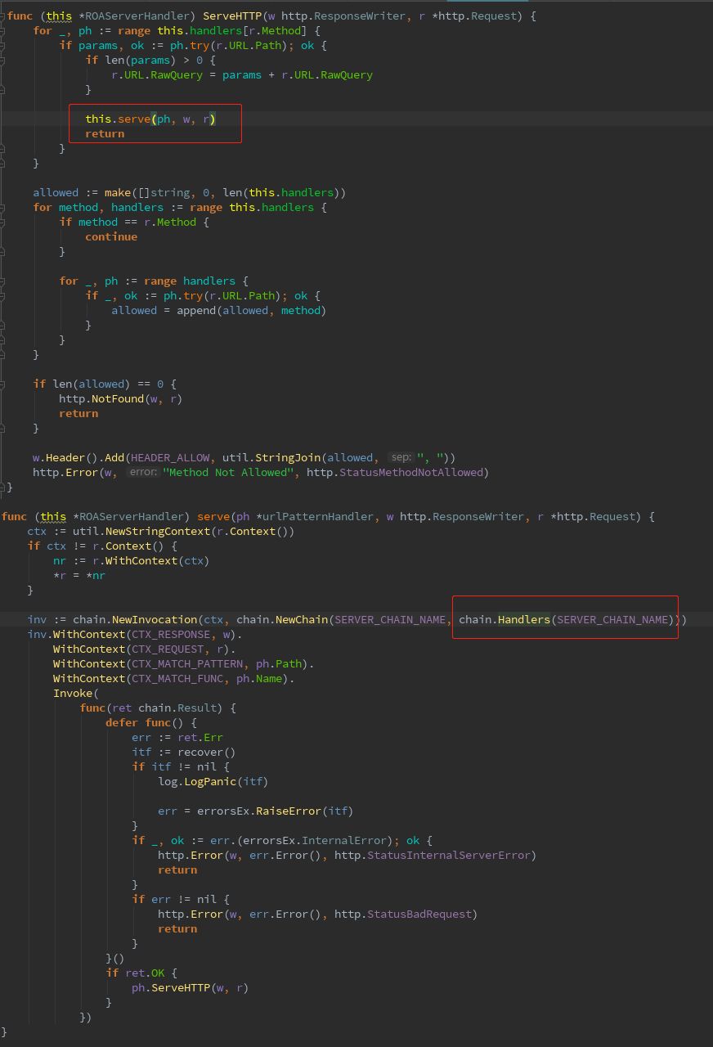The height and width of the screenshot is (1047, 713).
Task: Collapse the 'if params, ok' block fold marker
Action: pos(3,45)
